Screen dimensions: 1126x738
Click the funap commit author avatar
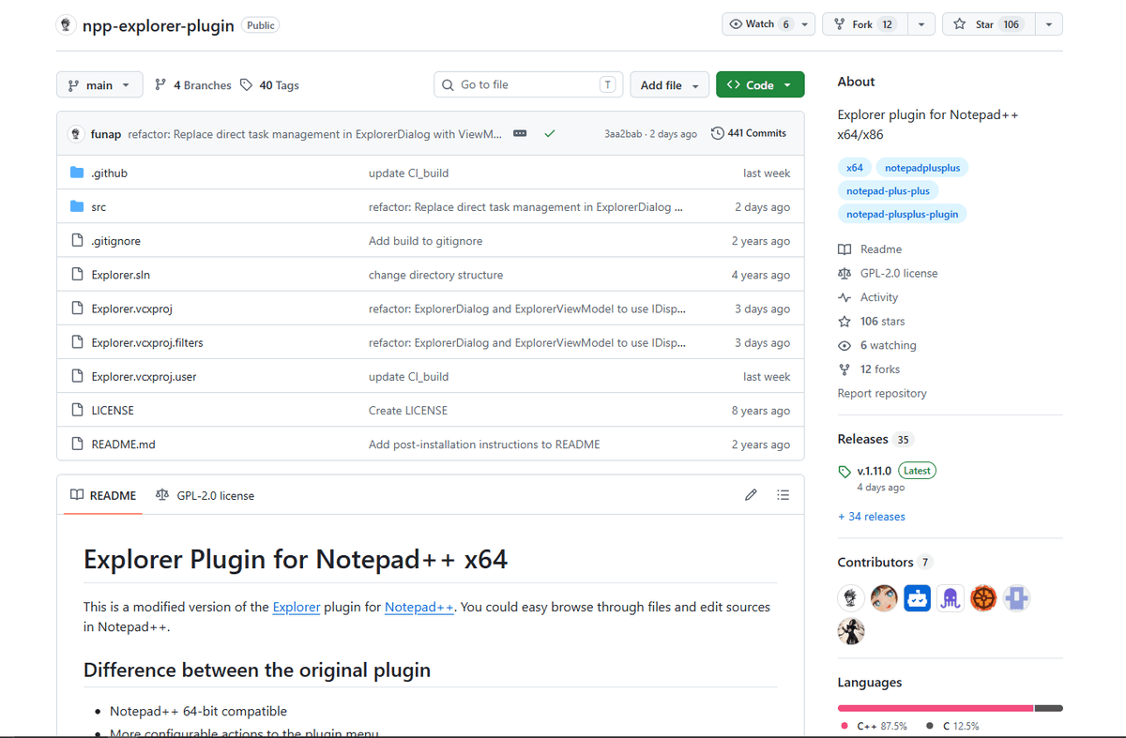[x=77, y=134]
